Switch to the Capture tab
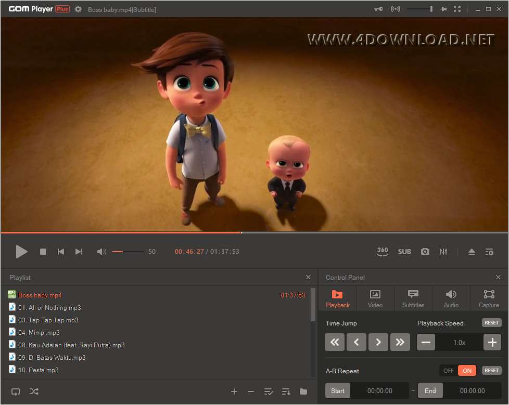This screenshot has height=405, width=509. [x=489, y=298]
